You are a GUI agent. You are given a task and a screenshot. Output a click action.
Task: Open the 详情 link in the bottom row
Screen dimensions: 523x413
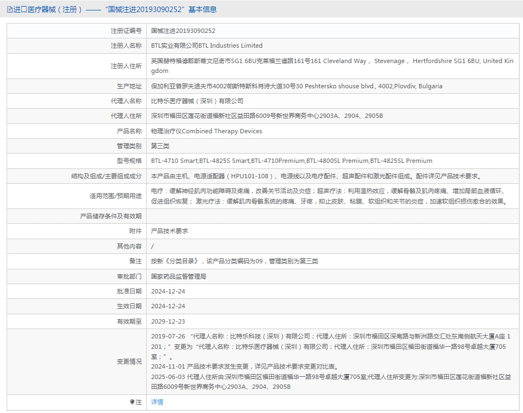tap(157, 402)
